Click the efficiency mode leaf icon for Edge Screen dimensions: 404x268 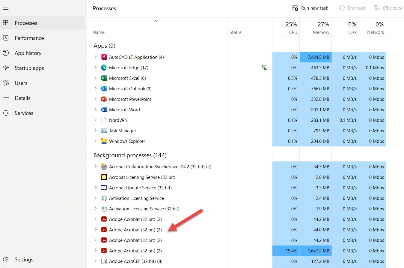click(x=265, y=68)
